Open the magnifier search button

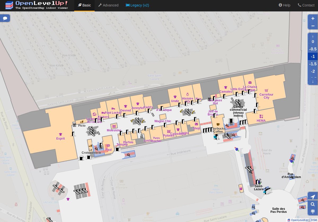313,204
